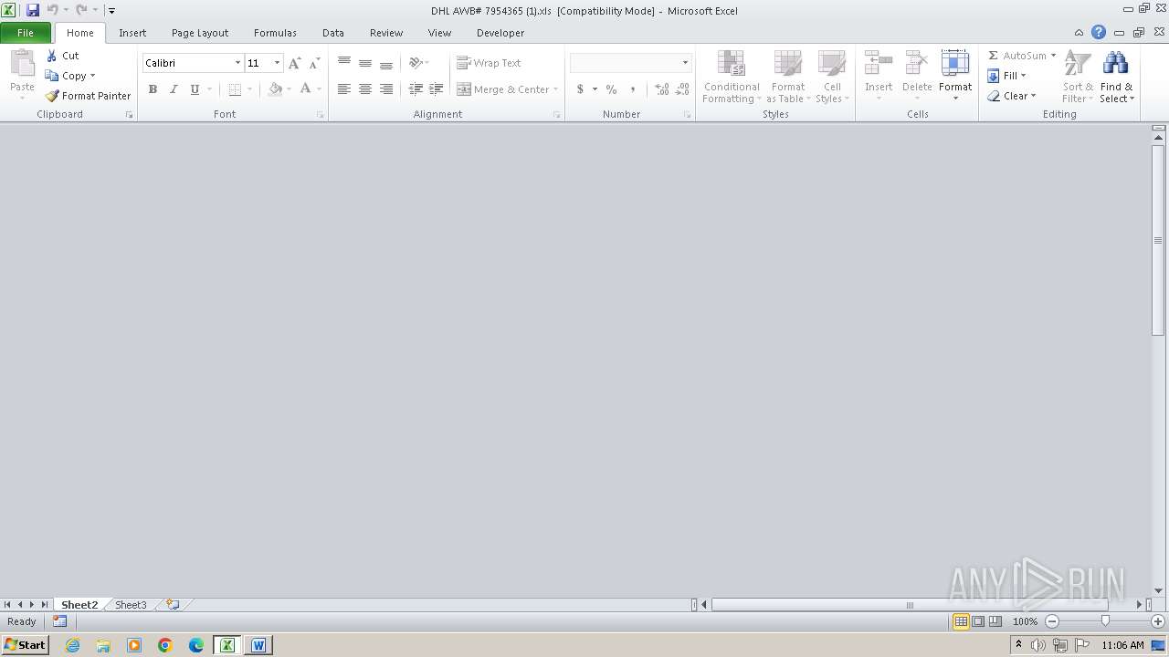
Task: Open the Borders button
Action: (x=235, y=89)
